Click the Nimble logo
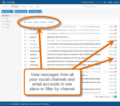Viewport: 120px width, 106px height. point(8,2)
